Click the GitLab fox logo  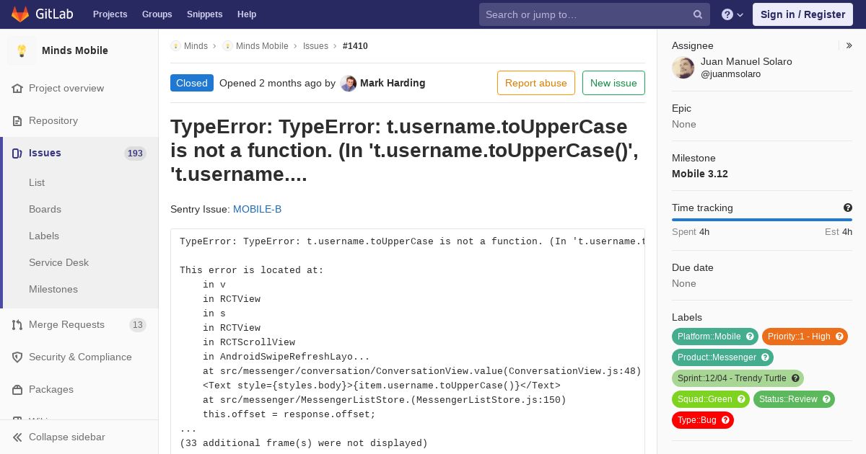[x=20, y=14]
